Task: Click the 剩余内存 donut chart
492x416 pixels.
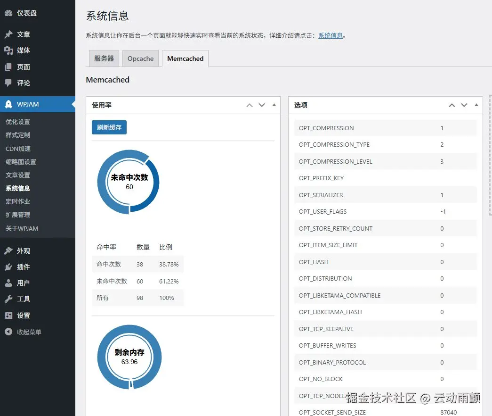Action: [x=129, y=357]
